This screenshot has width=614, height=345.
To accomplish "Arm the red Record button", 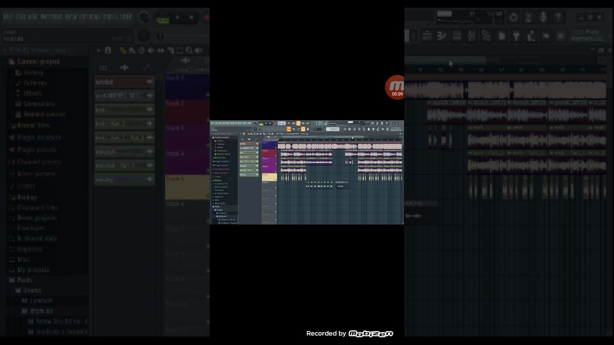I will tap(275, 123).
